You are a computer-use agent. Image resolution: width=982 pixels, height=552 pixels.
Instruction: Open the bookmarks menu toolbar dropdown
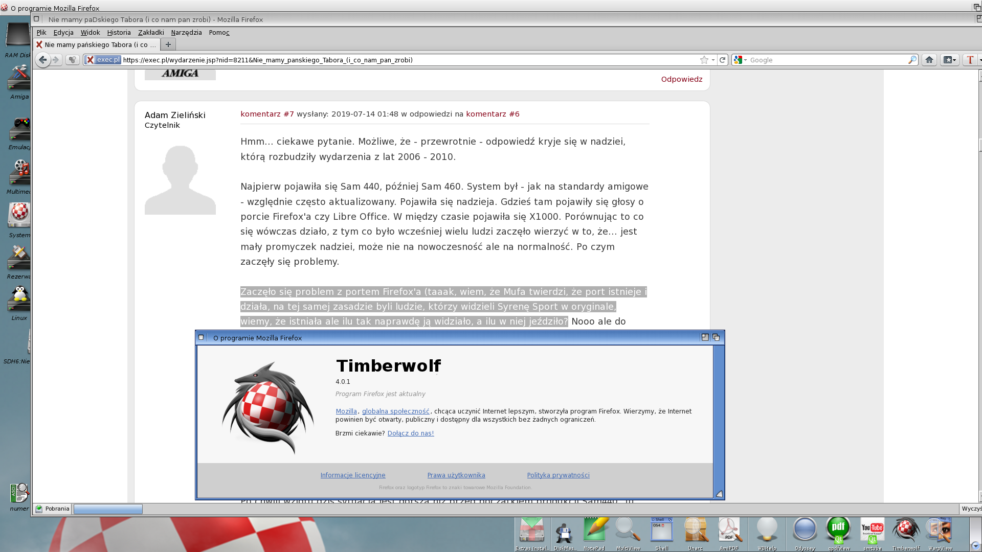[x=950, y=60]
